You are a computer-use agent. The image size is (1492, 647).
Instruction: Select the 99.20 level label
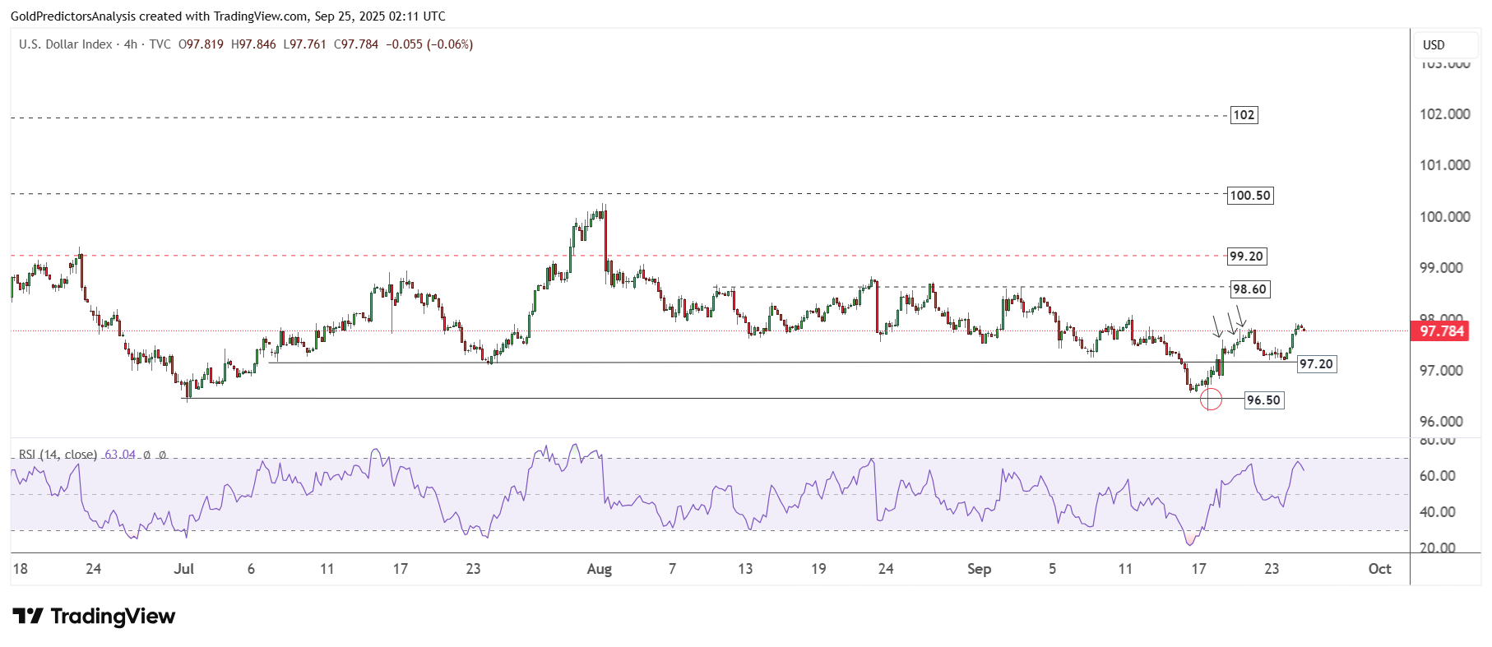pos(1246,256)
